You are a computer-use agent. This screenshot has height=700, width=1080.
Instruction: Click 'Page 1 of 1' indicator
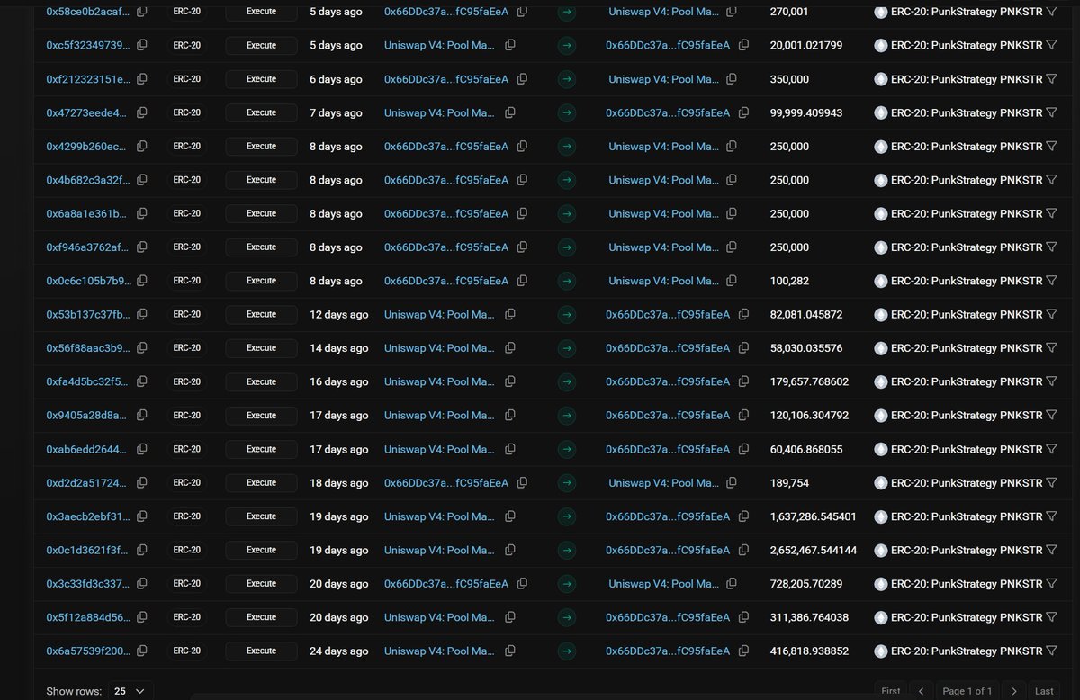[967, 691]
